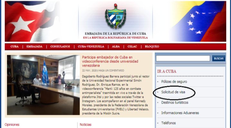
Task: Open the ALBA navigation item
Action: pyautogui.click(x=116, y=47)
